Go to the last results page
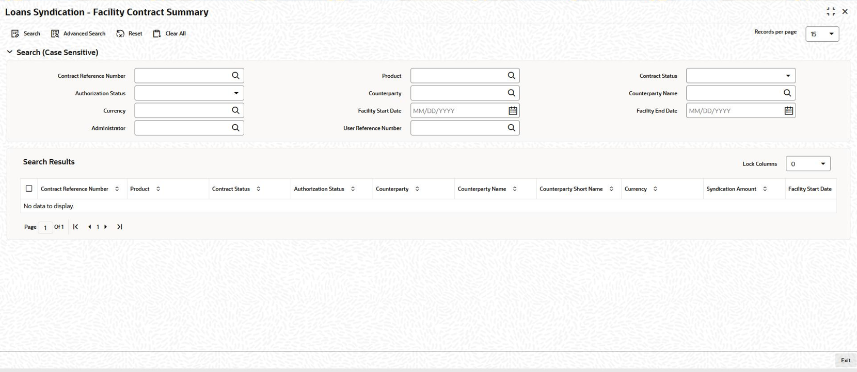The height and width of the screenshot is (372, 857). (120, 227)
